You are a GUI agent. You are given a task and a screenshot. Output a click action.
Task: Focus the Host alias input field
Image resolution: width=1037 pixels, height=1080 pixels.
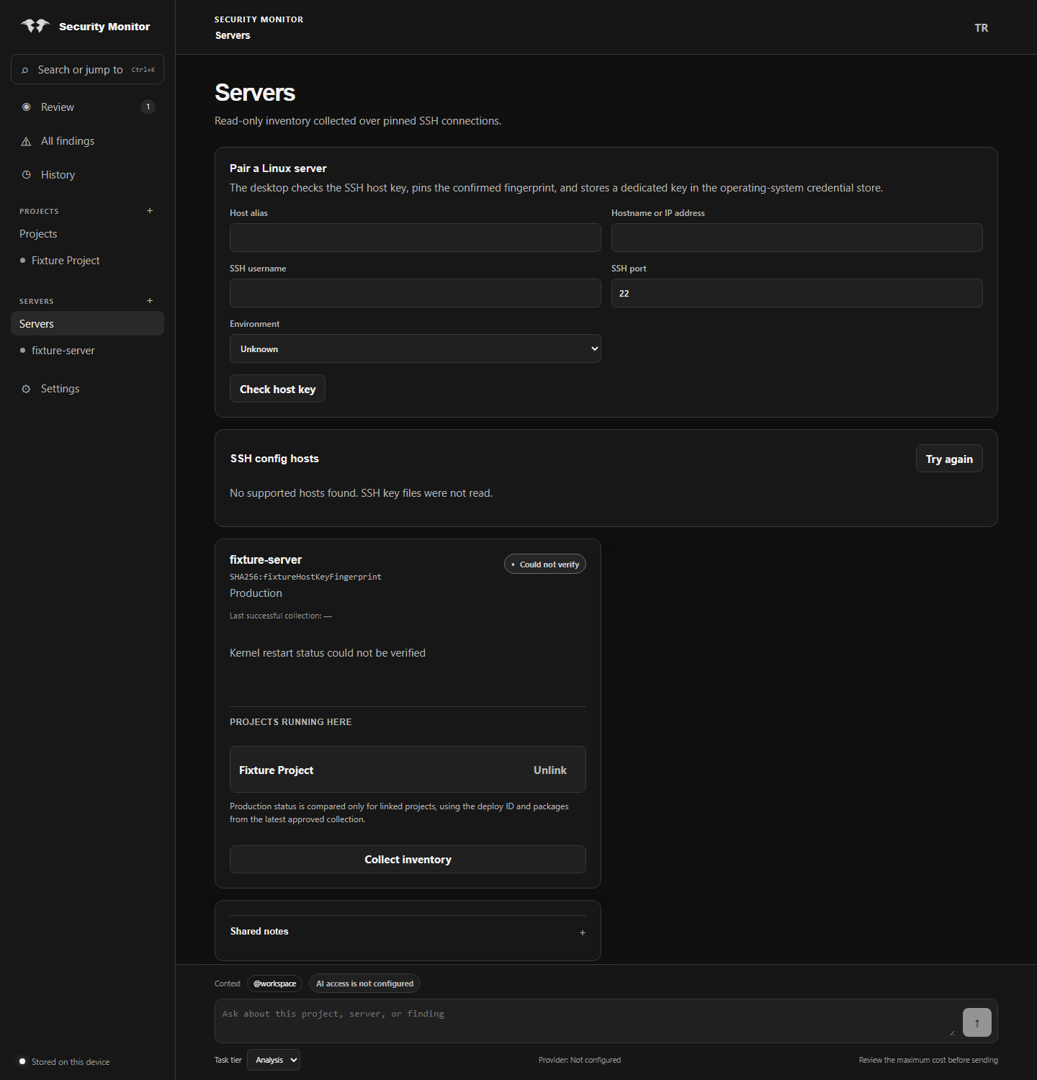(x=416, y=238)
